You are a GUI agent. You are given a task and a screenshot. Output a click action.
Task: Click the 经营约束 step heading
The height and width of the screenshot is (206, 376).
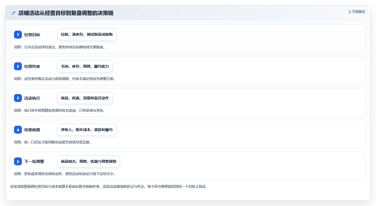[32, 66]
